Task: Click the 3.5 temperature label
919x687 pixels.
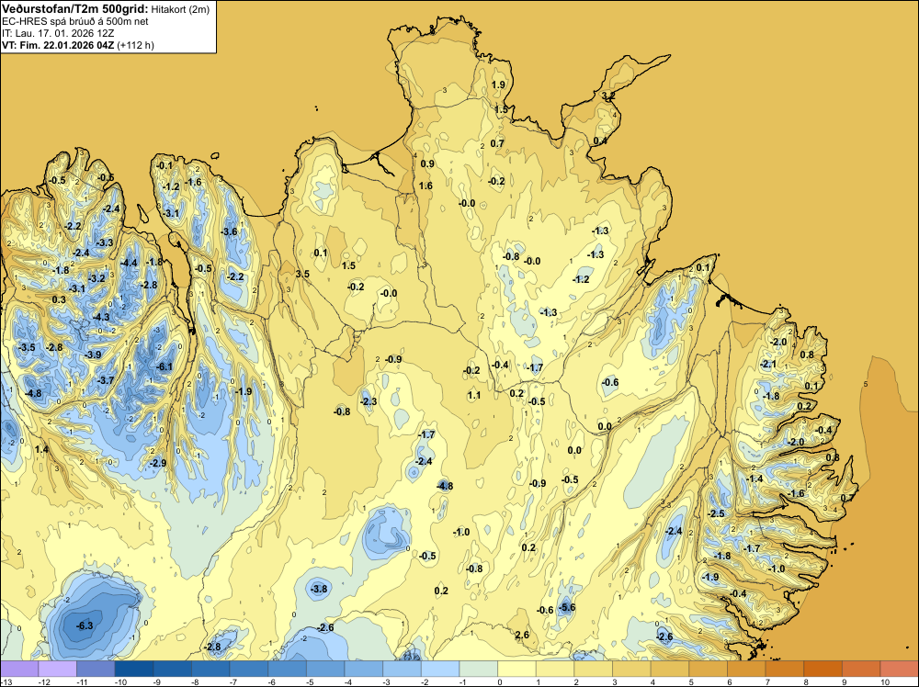Action: (302, 274)
